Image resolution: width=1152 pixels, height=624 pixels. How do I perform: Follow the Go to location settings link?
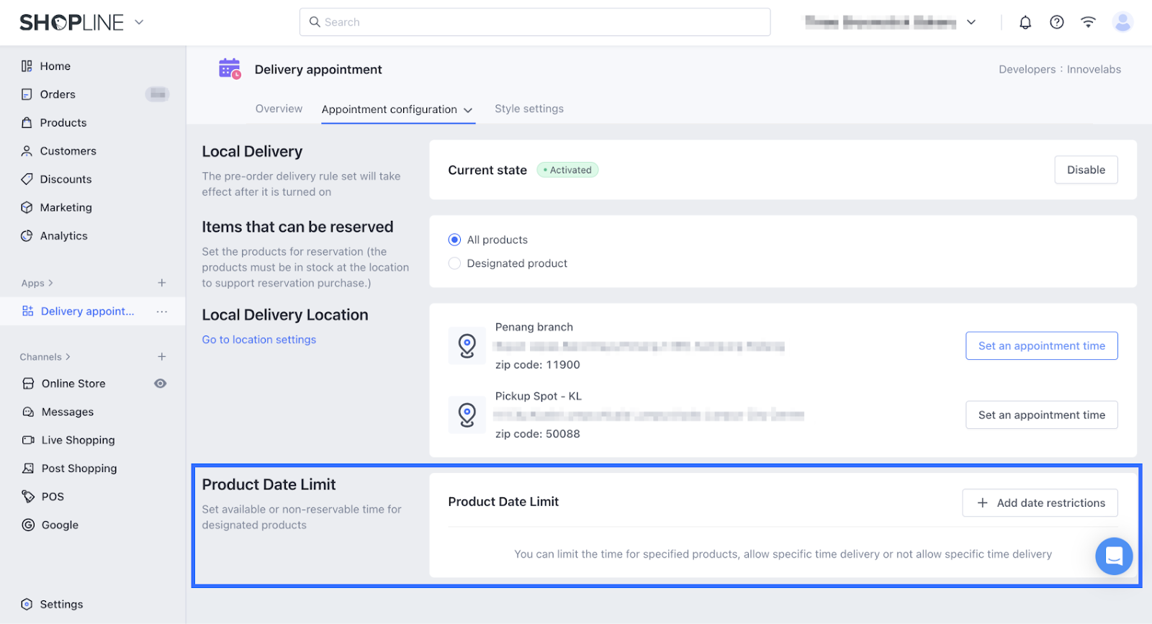tap(258, 340)
